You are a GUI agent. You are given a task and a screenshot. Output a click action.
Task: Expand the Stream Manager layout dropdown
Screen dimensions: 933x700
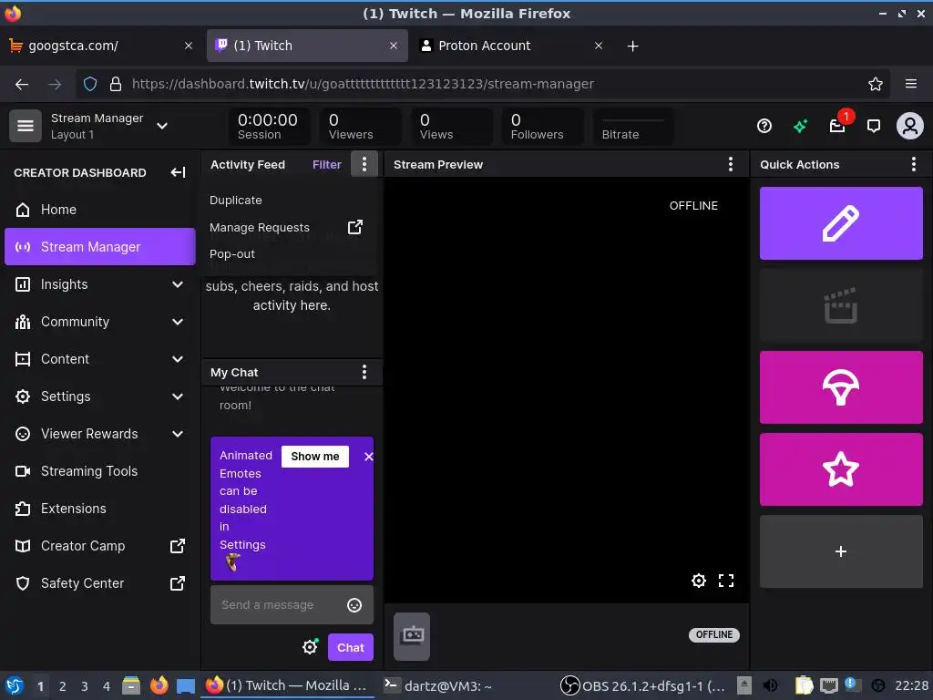162,126
